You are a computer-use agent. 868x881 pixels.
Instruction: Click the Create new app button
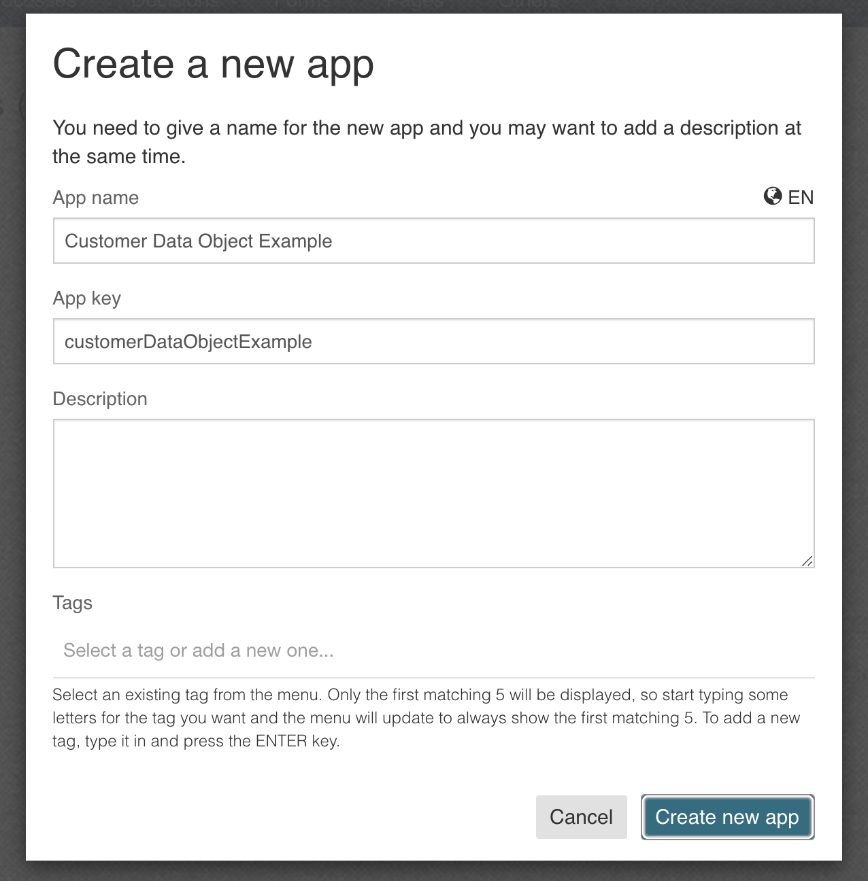tap(727, 817)
